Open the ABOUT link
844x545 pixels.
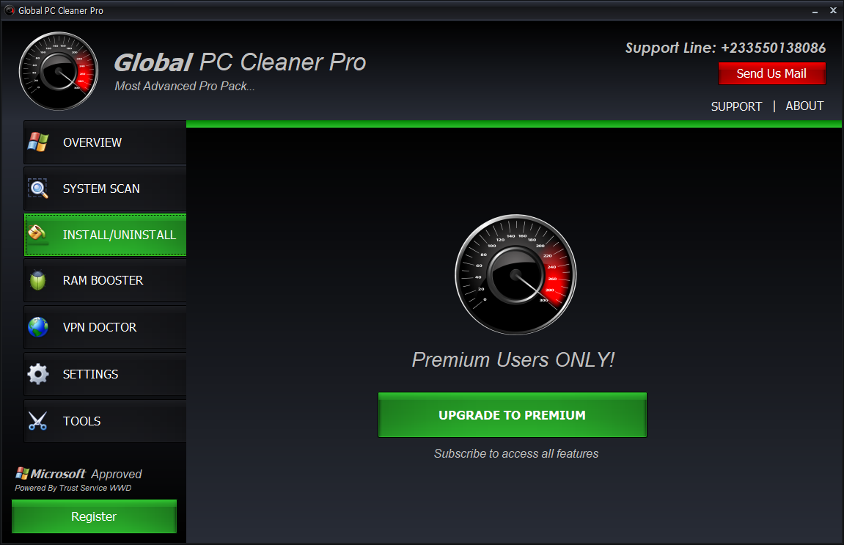click(x=804, y=106)
